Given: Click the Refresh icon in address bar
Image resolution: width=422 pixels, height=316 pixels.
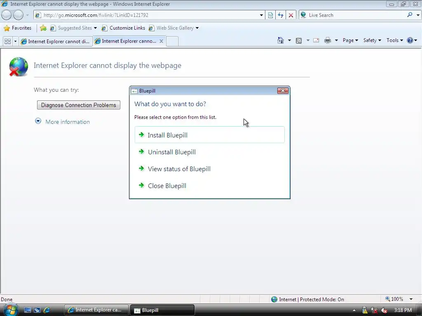Looking at the screenshot, I should pyautogui.click(x=281, y=15).
